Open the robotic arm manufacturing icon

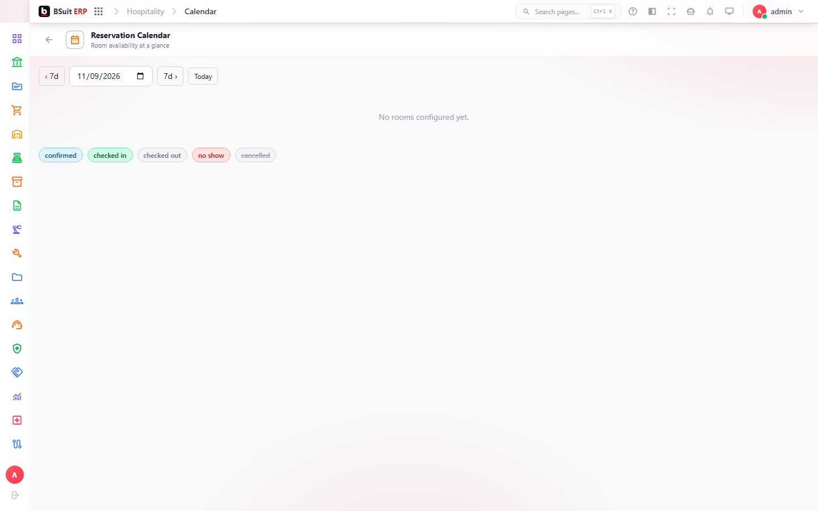[17, 229]
